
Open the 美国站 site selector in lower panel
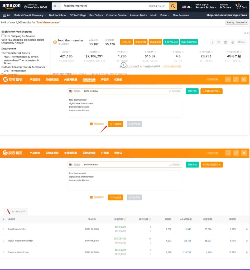tap(75, 165)
